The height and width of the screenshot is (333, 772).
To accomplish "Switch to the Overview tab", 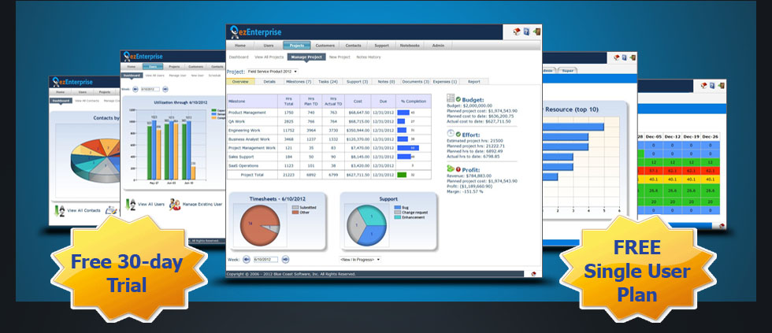I will click(240, 82).
